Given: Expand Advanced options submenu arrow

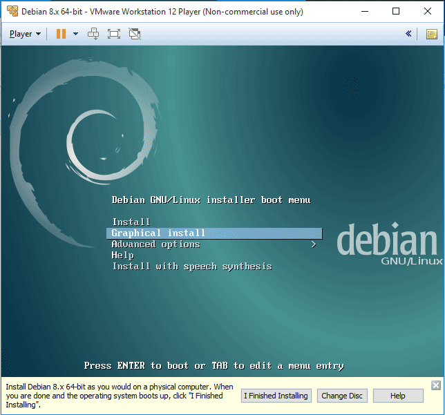Looking at the screenshot, I should (x=314, y=244).
